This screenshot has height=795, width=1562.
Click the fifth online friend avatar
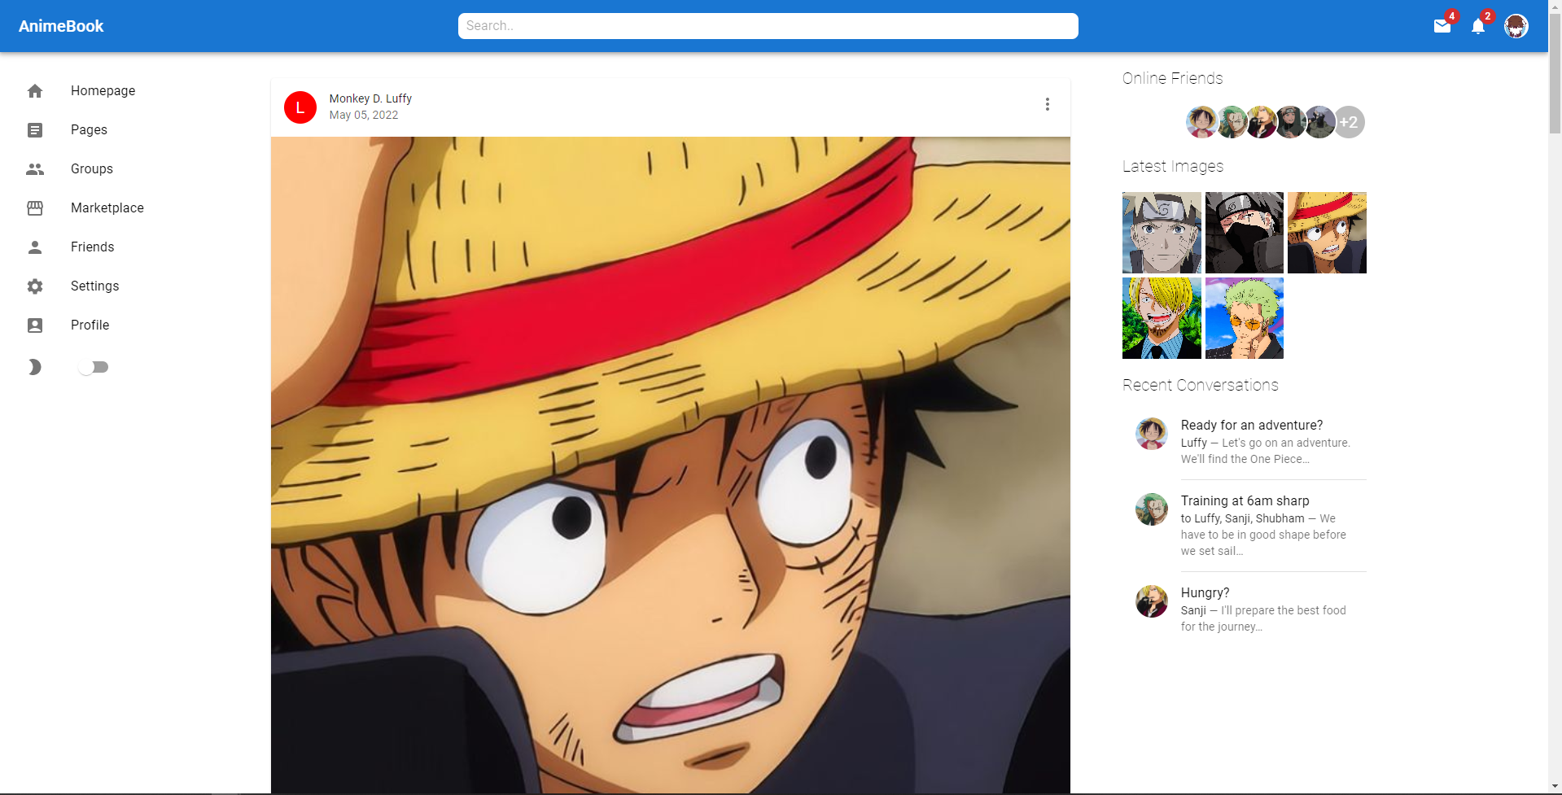click(1319, 122)
